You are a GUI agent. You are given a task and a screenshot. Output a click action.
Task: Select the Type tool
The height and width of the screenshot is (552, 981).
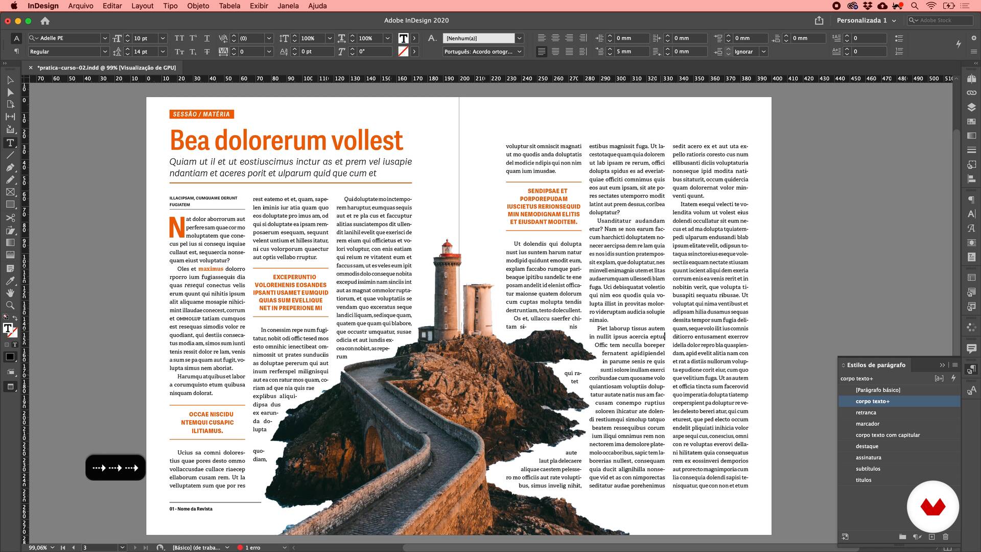(x=10, y=143)
